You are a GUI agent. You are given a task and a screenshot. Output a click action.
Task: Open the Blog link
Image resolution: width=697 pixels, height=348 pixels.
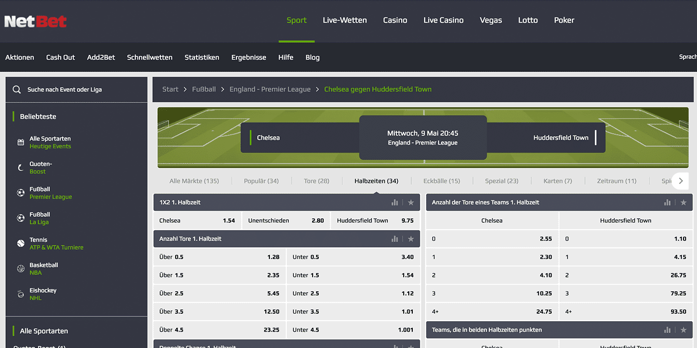click(x=313, y=57)
